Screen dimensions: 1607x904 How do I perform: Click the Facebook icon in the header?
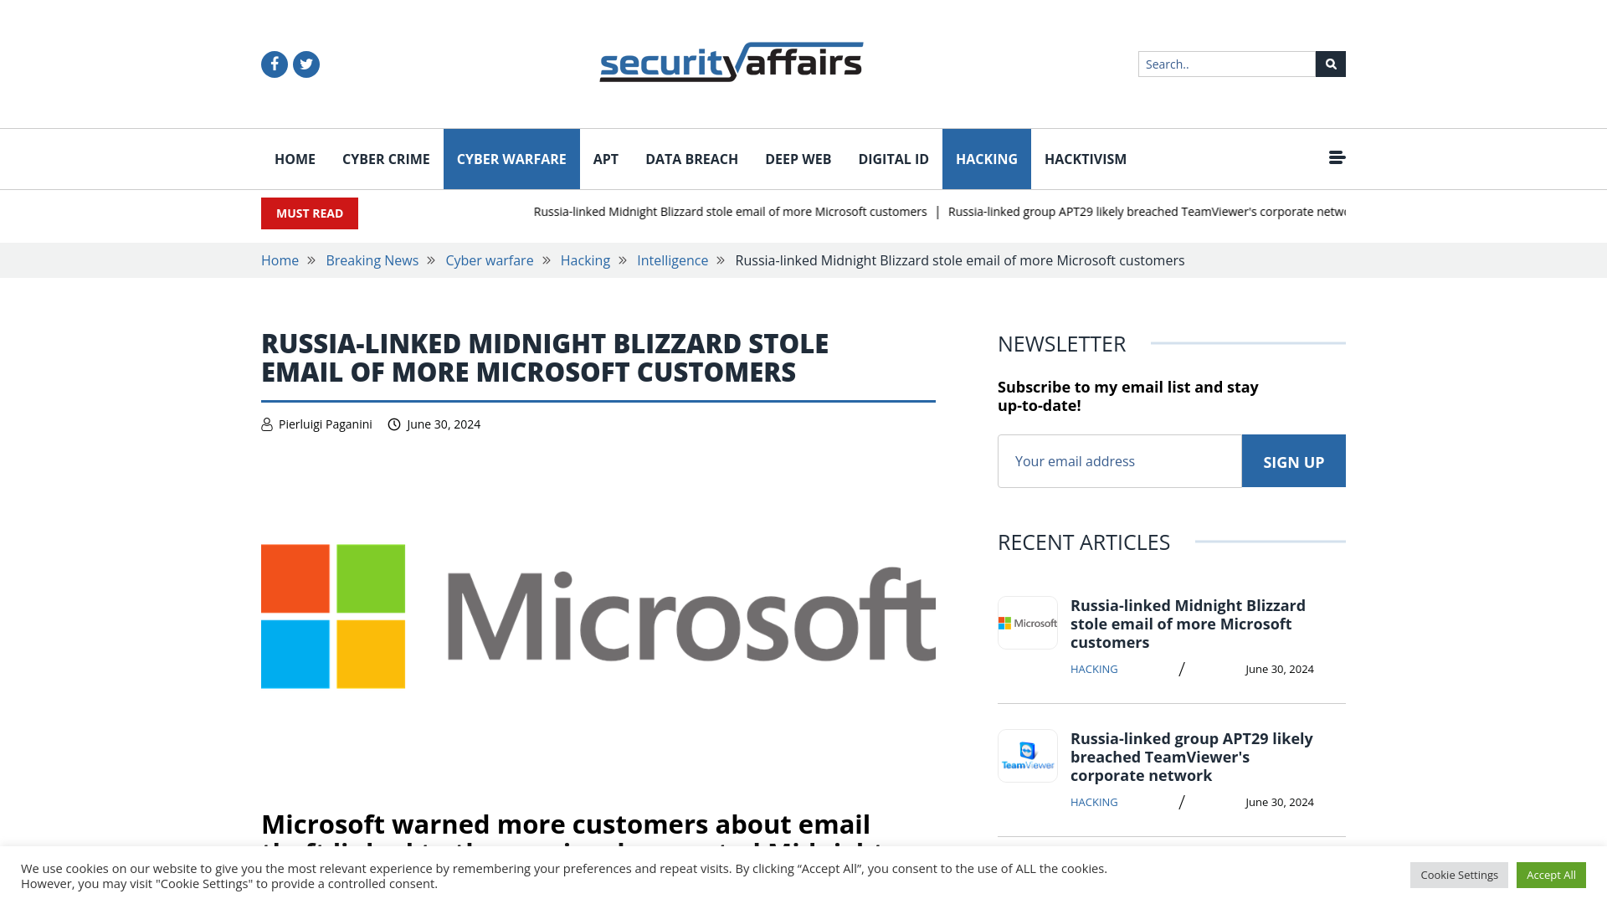(275, 64)
